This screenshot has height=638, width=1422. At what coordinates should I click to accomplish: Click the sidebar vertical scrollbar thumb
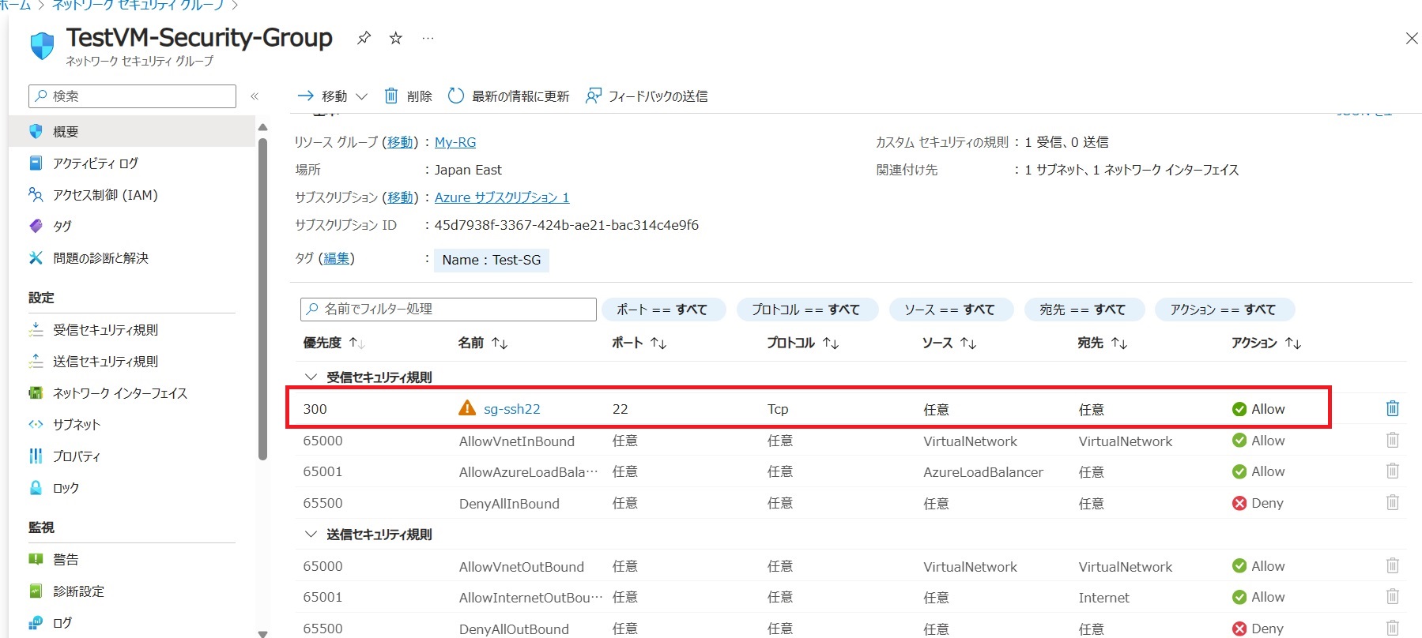pyautogui.click(x=263, y=298)
